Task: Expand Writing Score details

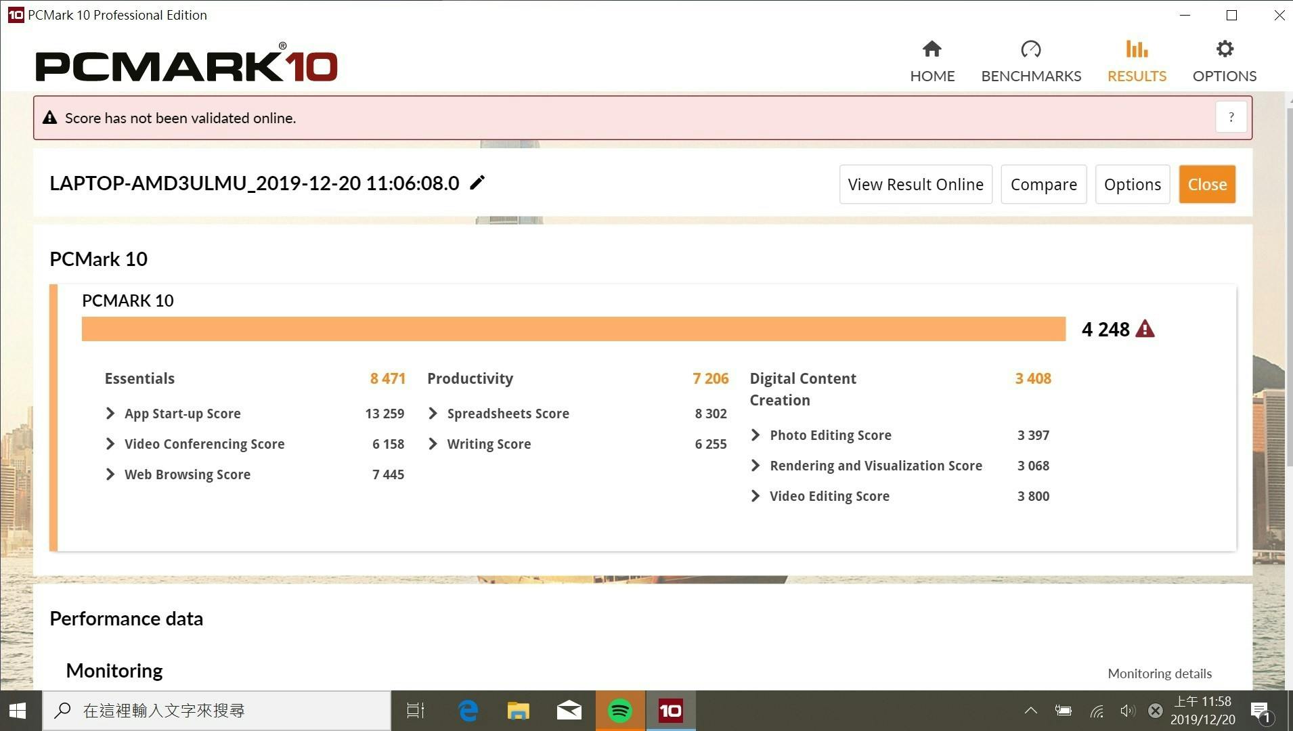Action: tap(433, 444)
